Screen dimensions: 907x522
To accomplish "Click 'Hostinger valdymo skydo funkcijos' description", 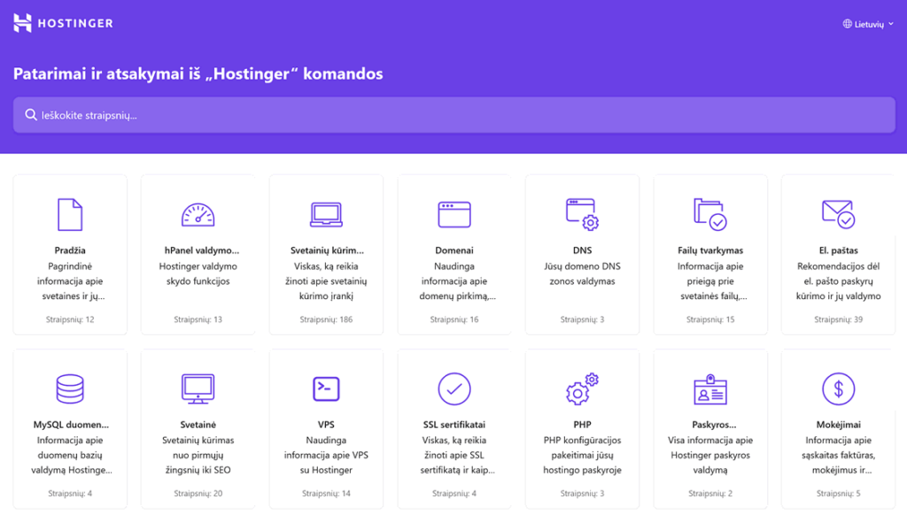I will pyautogui.click(x=198, y=273).
